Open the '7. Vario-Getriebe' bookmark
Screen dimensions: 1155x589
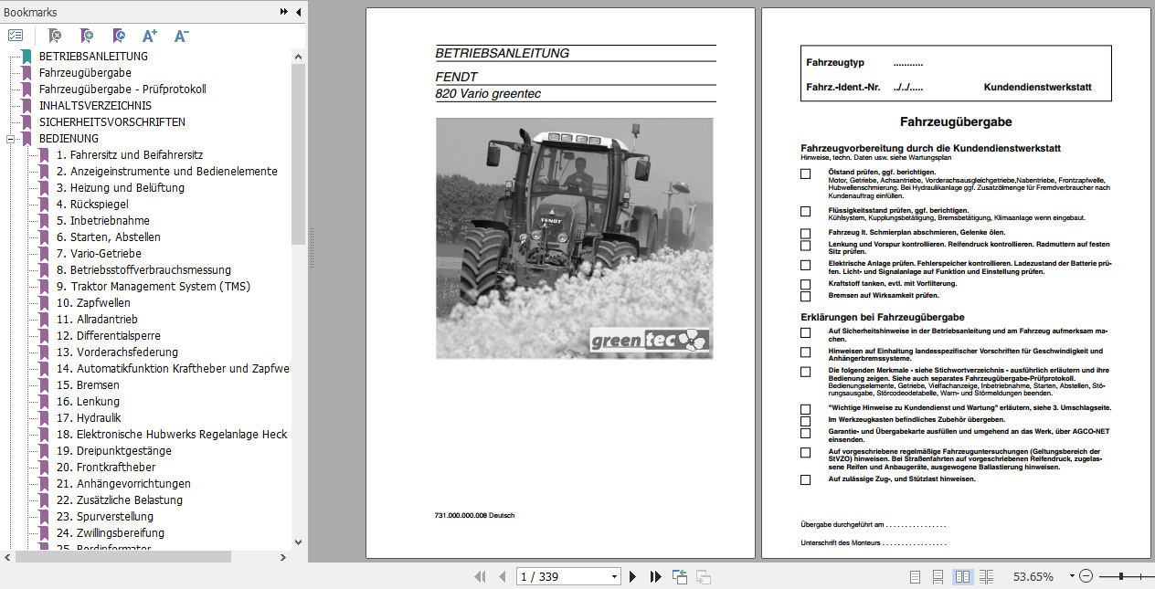click(x=99, y=253)
